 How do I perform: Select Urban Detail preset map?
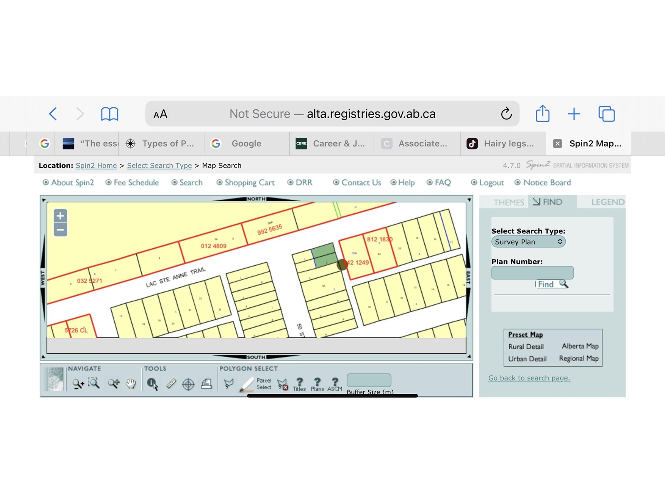527,359
